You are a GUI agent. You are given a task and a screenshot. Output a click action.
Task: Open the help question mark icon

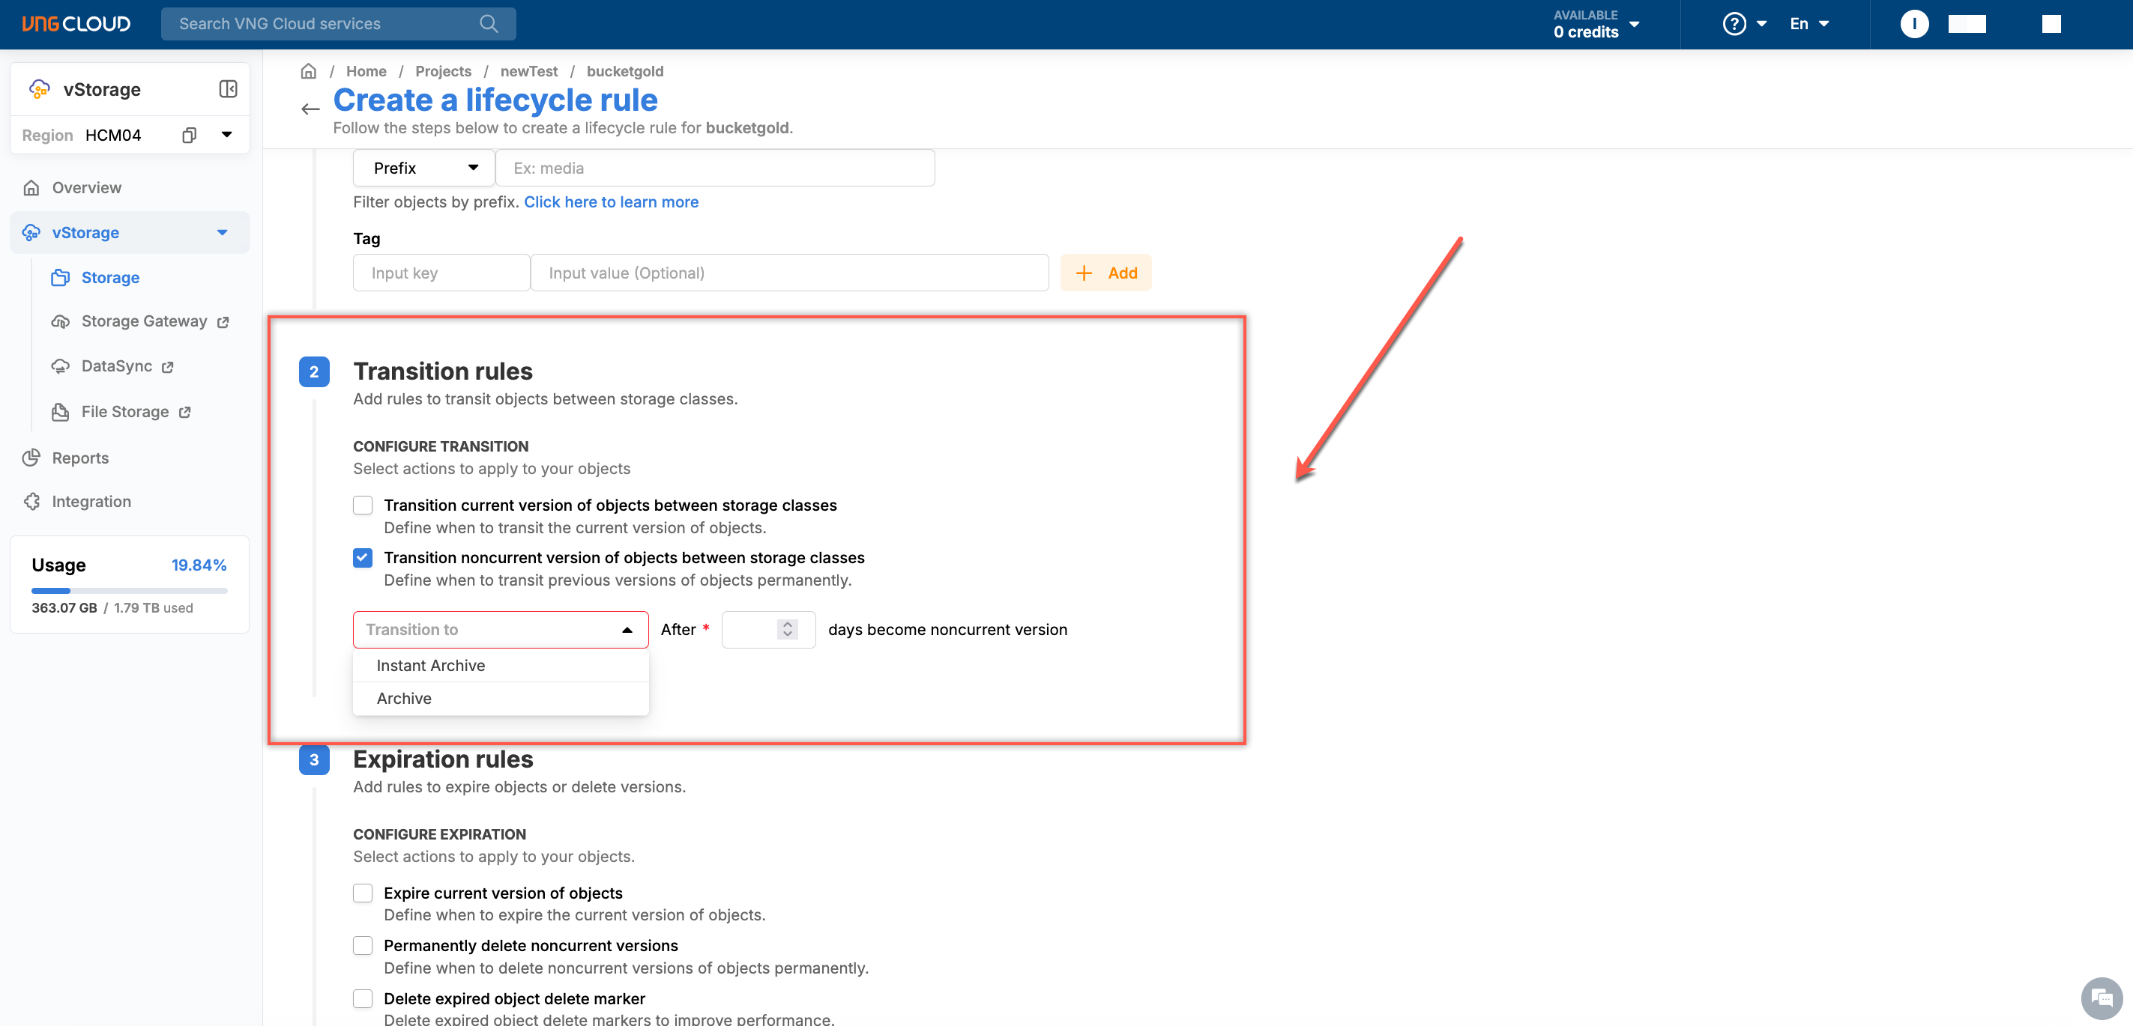[1734, 23]
